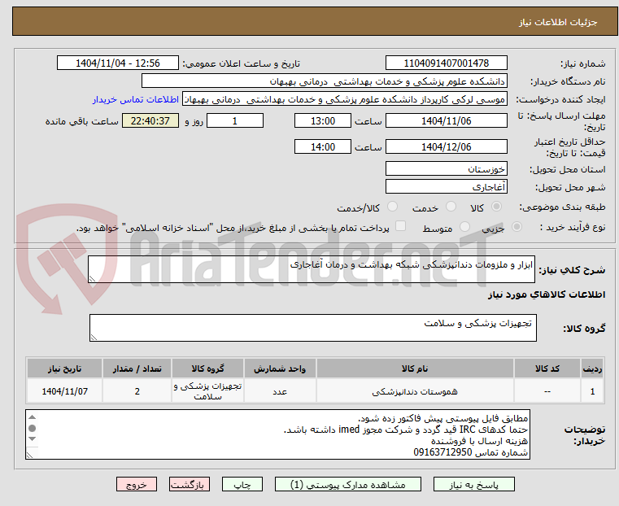Click the announcement date field 1404/11/04 - 12:56
Screen dimensions: 619x506
[x=118, y=63]
